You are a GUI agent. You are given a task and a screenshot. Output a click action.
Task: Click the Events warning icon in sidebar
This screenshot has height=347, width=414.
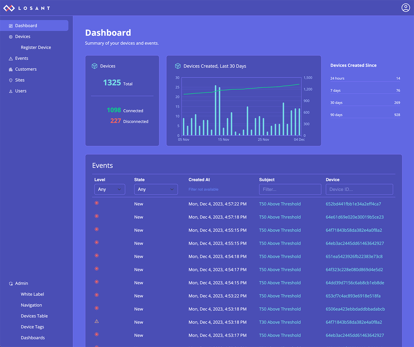tap(11, 58)
